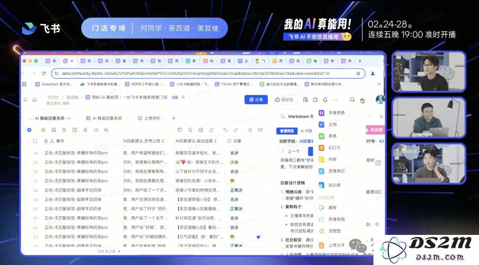Click the share arrow icon in toolbar
Image resolution: width=479 pixels, height=265 pixels.
[211, 130]
